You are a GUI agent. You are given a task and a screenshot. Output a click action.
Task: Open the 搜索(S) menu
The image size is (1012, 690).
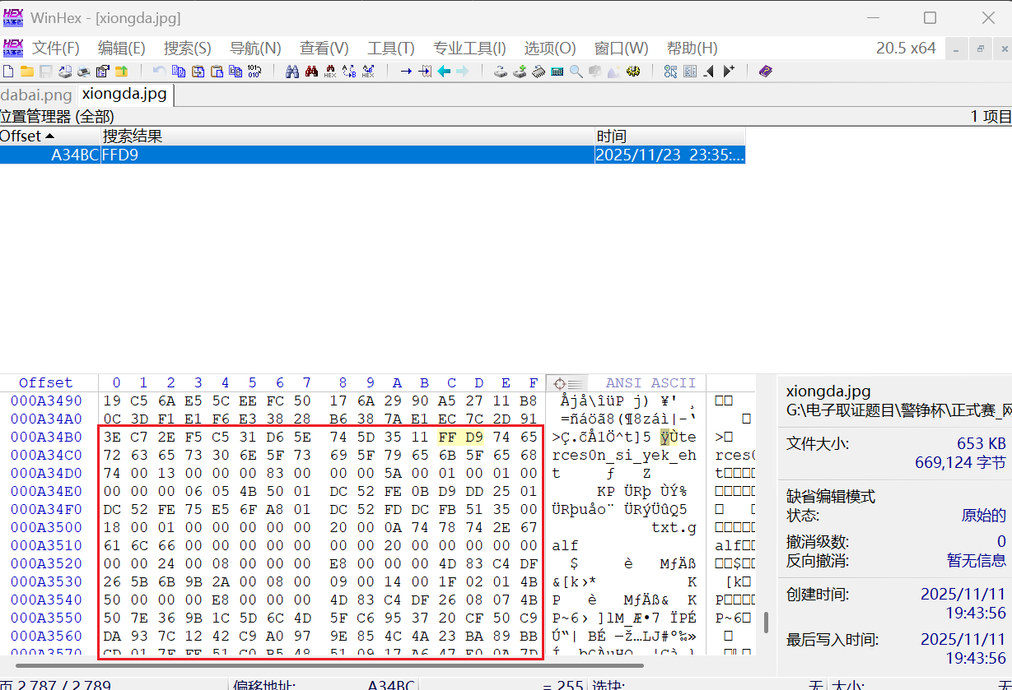pos(187,48)
